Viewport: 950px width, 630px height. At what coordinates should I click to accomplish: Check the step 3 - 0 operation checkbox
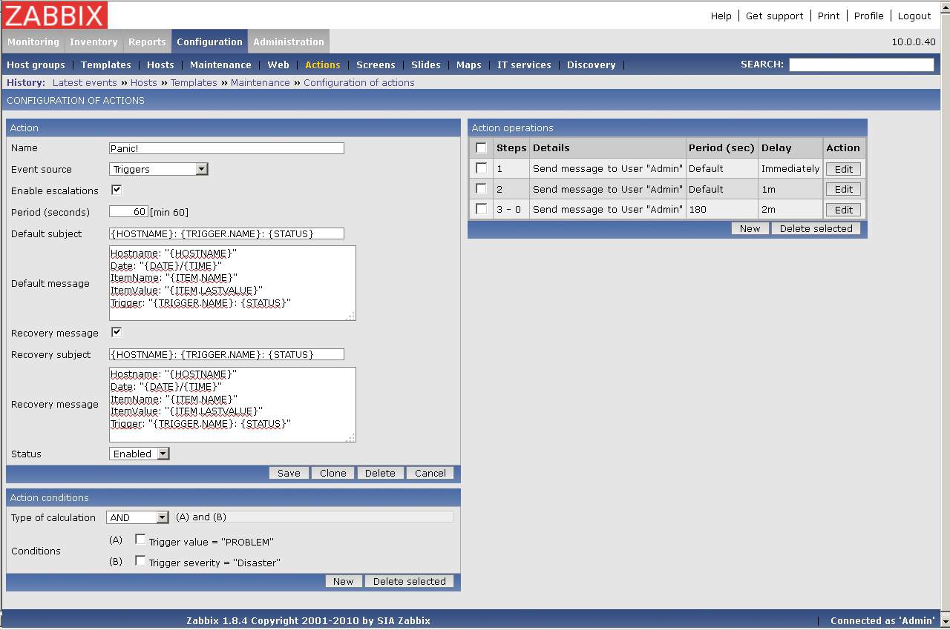[482, 209]
